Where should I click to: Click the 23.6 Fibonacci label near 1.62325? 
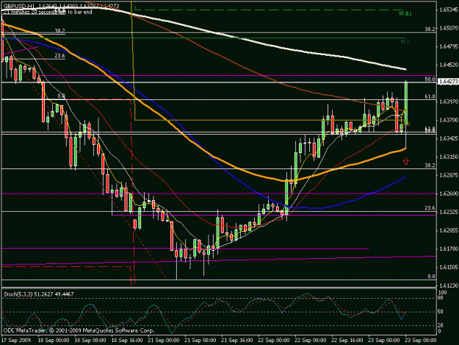430,208
